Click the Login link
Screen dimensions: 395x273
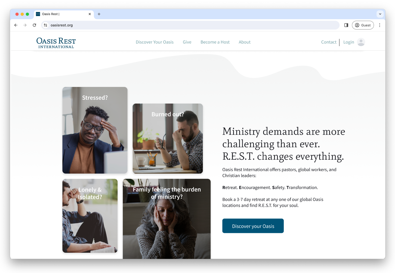(348, 42)
